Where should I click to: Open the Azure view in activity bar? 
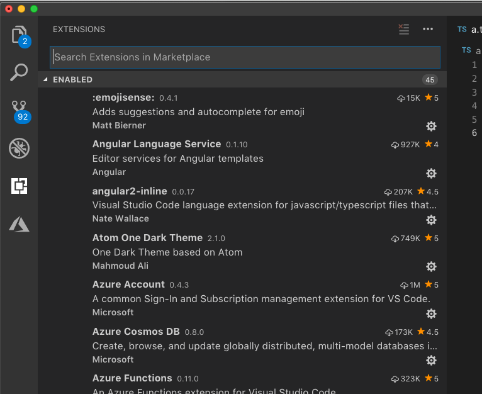(19, 224)
